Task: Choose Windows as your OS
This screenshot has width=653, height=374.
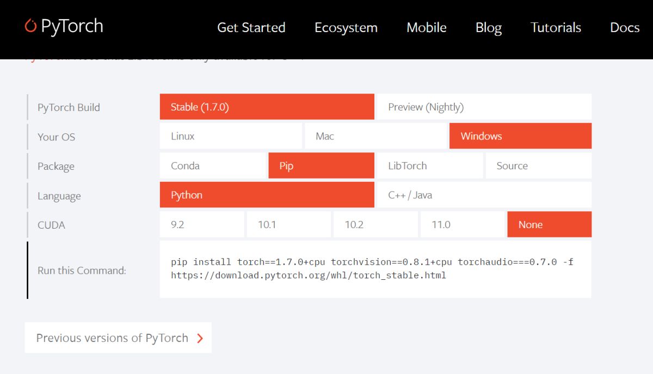Action: [520, 136]
